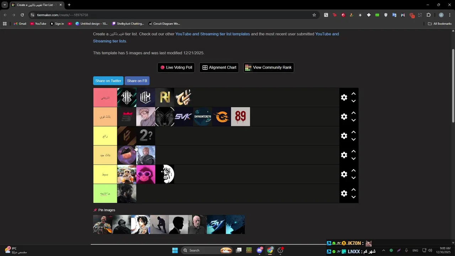Open YouTube bookmark

coord(38,24)
